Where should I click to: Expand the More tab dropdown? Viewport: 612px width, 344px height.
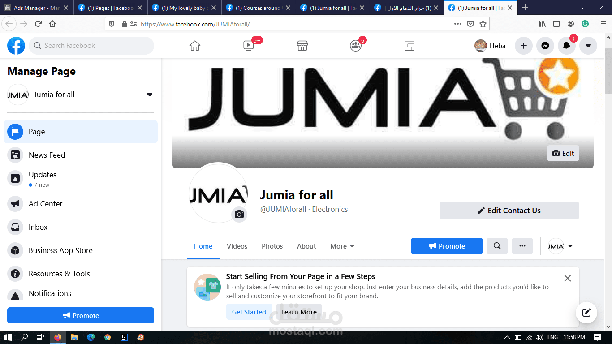click(342, 246)
